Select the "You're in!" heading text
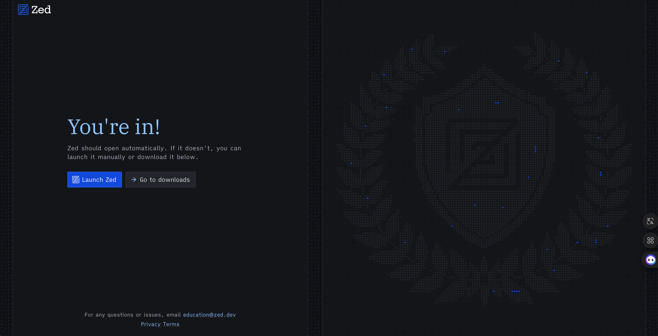Image resolution: width=658 pixels, height=336 pixels. [x=114, y=127]
